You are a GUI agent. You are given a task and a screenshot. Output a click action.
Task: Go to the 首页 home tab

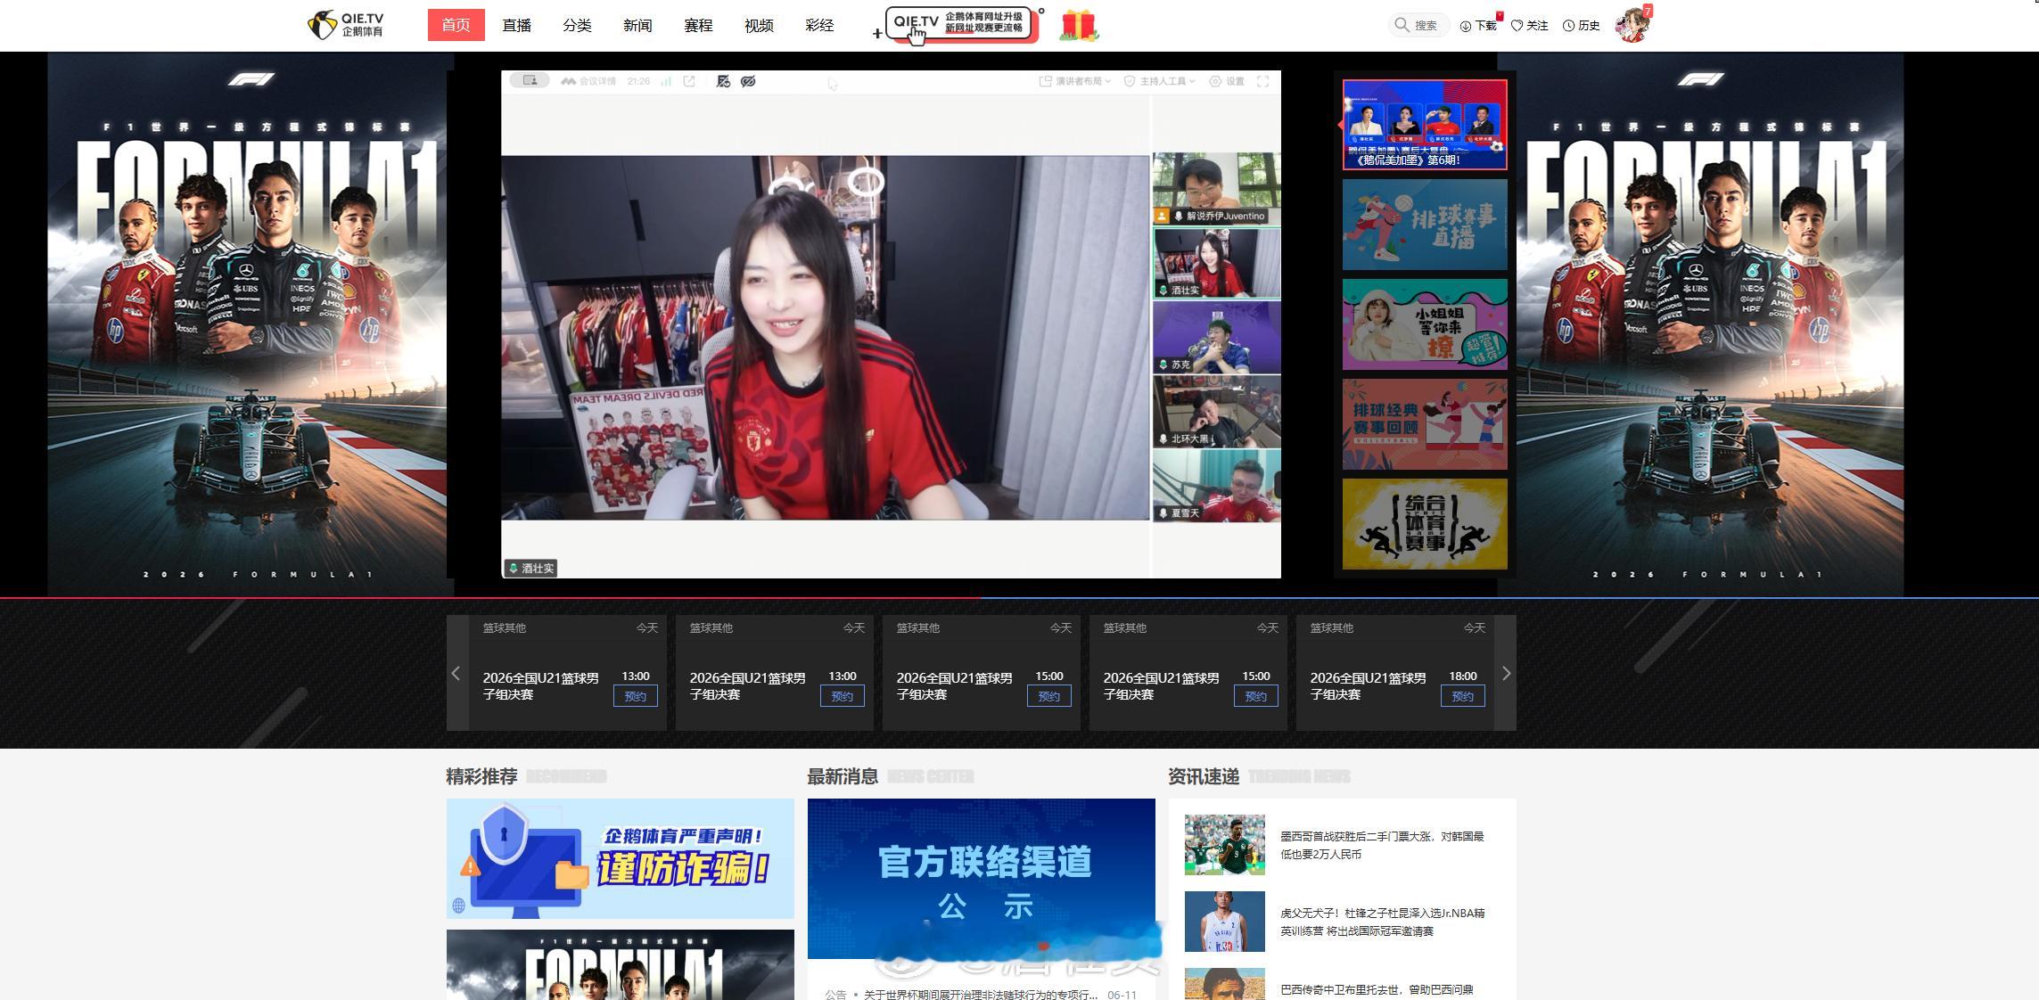[456, 25]
